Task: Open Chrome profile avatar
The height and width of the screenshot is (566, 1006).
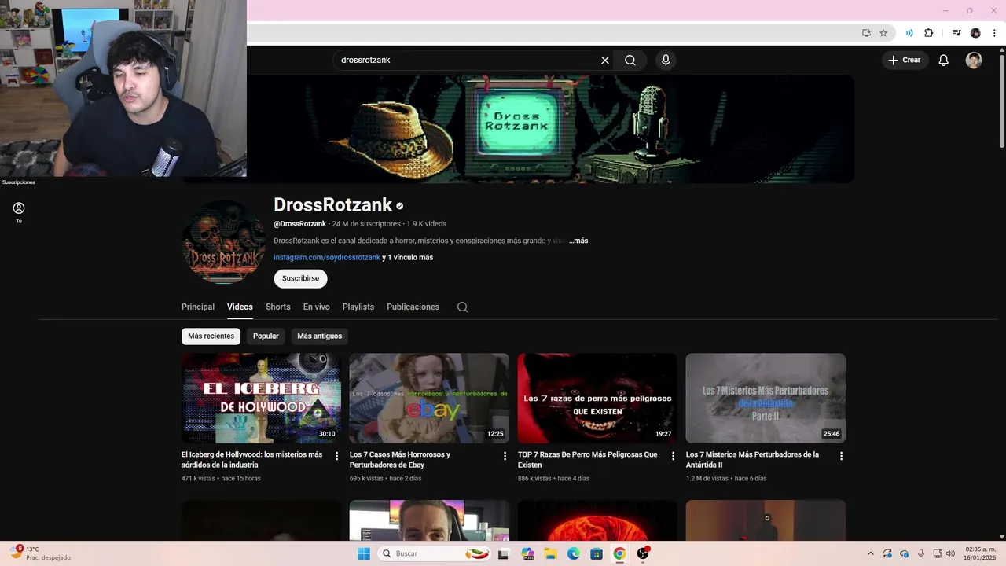Action: tap(975, 33)
